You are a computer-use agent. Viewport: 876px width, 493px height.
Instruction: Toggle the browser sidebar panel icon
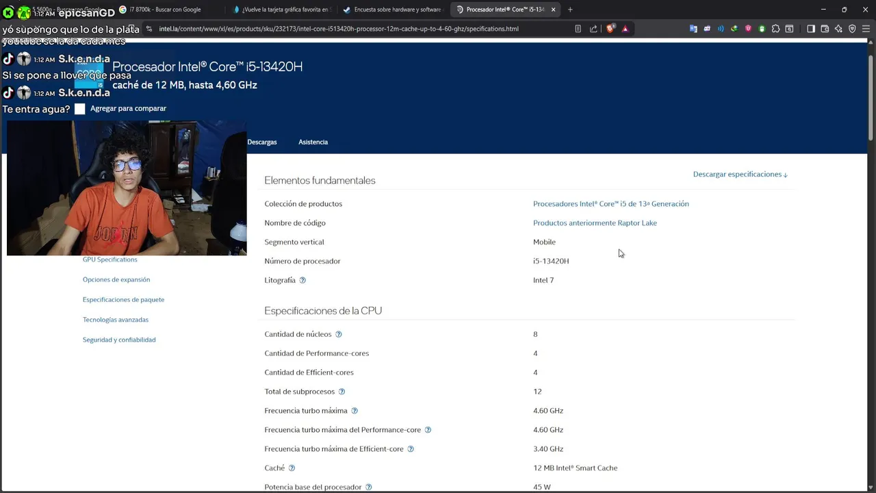811,29
